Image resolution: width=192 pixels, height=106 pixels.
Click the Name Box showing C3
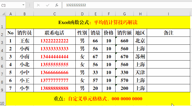13,5
